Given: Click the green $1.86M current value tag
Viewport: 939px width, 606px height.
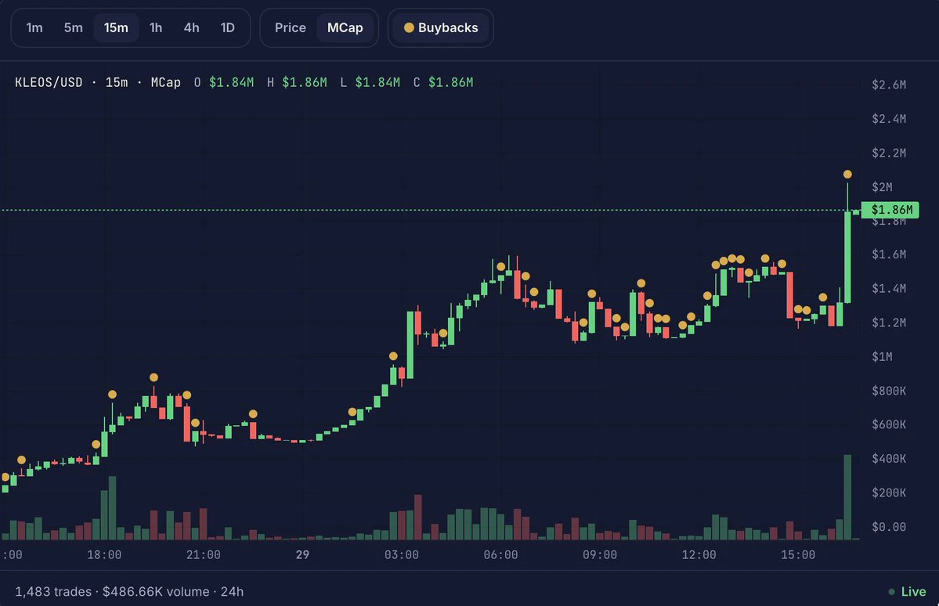Looking at the screenshot, I should tap(890, 210).
